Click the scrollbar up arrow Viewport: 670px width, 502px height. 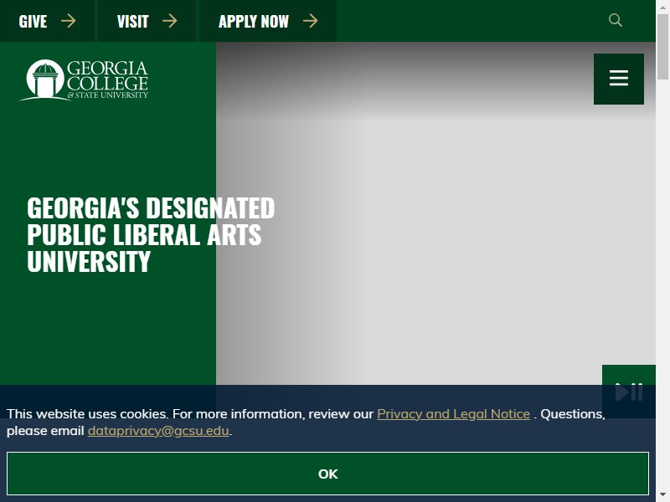[x=662, y=6]
